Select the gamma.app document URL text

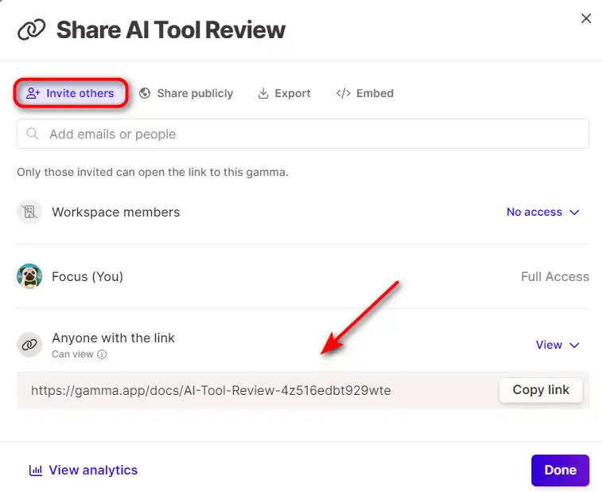(x=211, y=390)
